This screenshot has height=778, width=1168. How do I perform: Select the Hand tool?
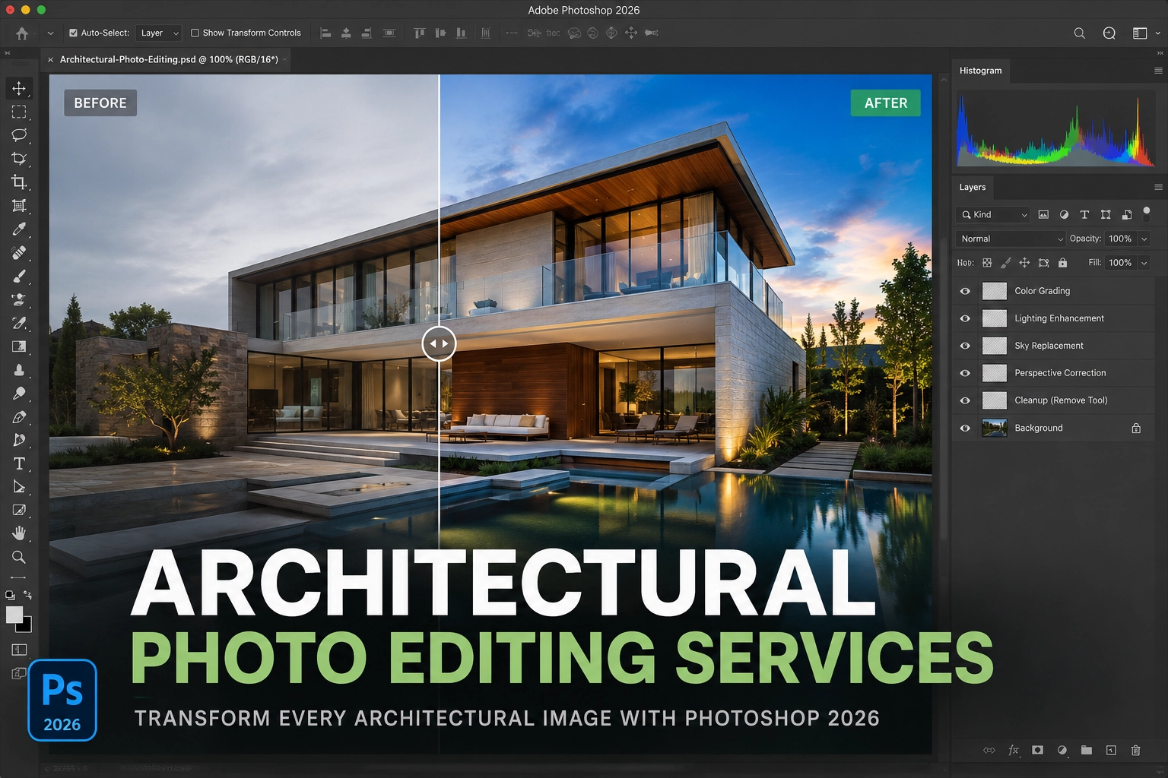(x=19, y=533)
